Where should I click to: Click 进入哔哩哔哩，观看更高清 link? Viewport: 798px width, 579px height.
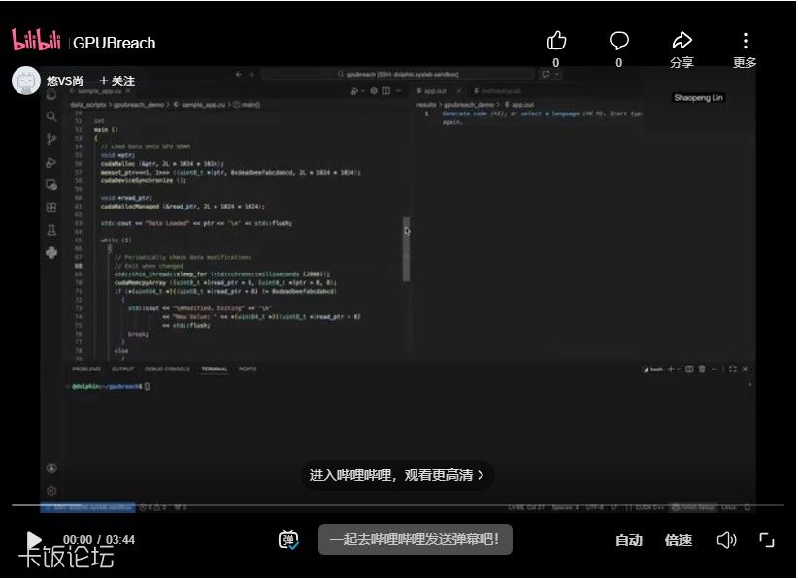(396, 475)
